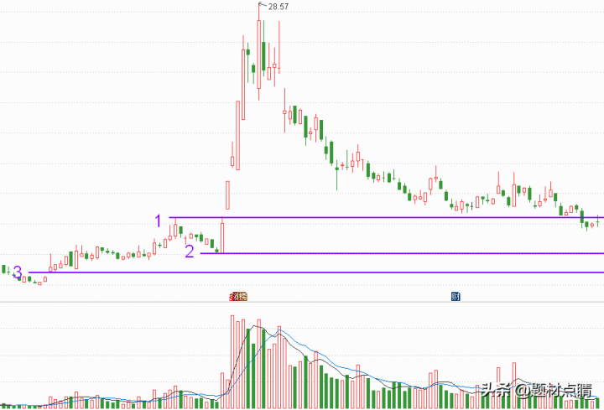
Task: Click the last candle at chart's right edge
Action: [x=598, y=221]
